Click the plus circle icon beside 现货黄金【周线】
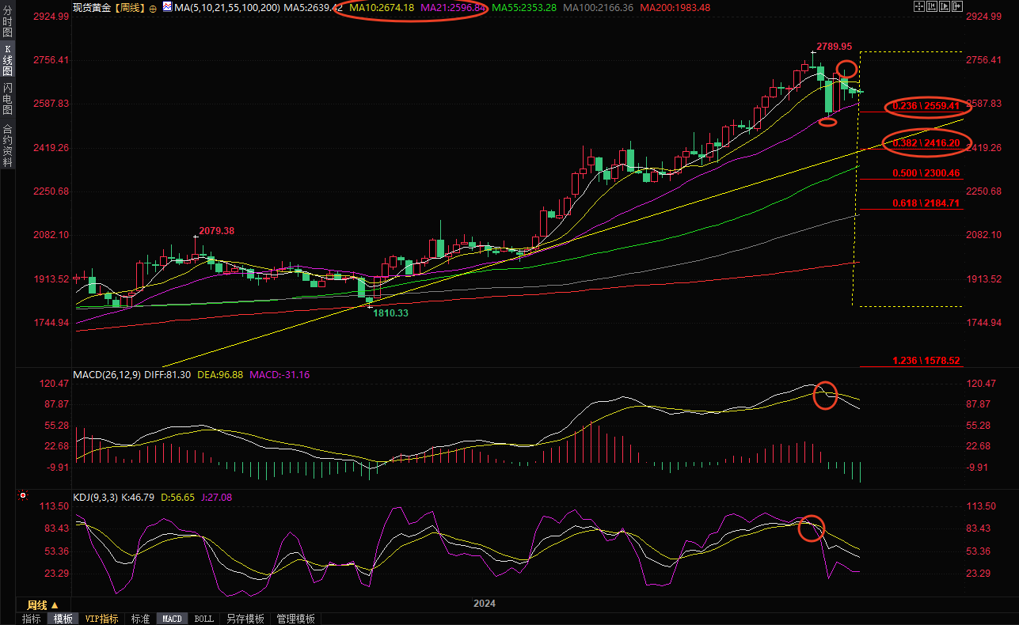 tap(152, 7)
